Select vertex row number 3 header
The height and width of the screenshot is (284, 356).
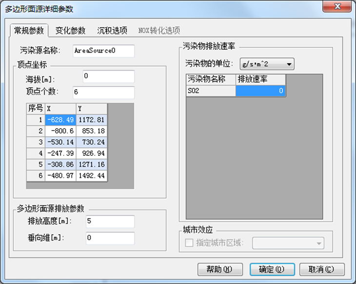(x=36, y=142)
